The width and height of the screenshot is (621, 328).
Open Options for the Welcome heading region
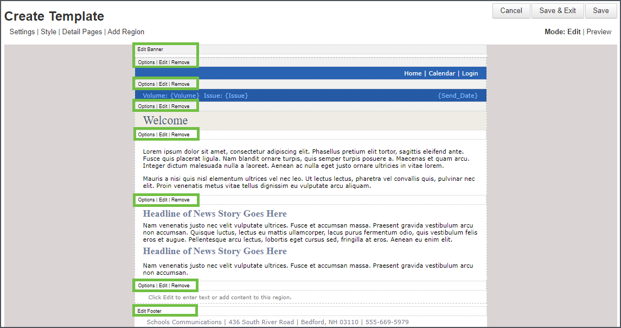point(146,106)
